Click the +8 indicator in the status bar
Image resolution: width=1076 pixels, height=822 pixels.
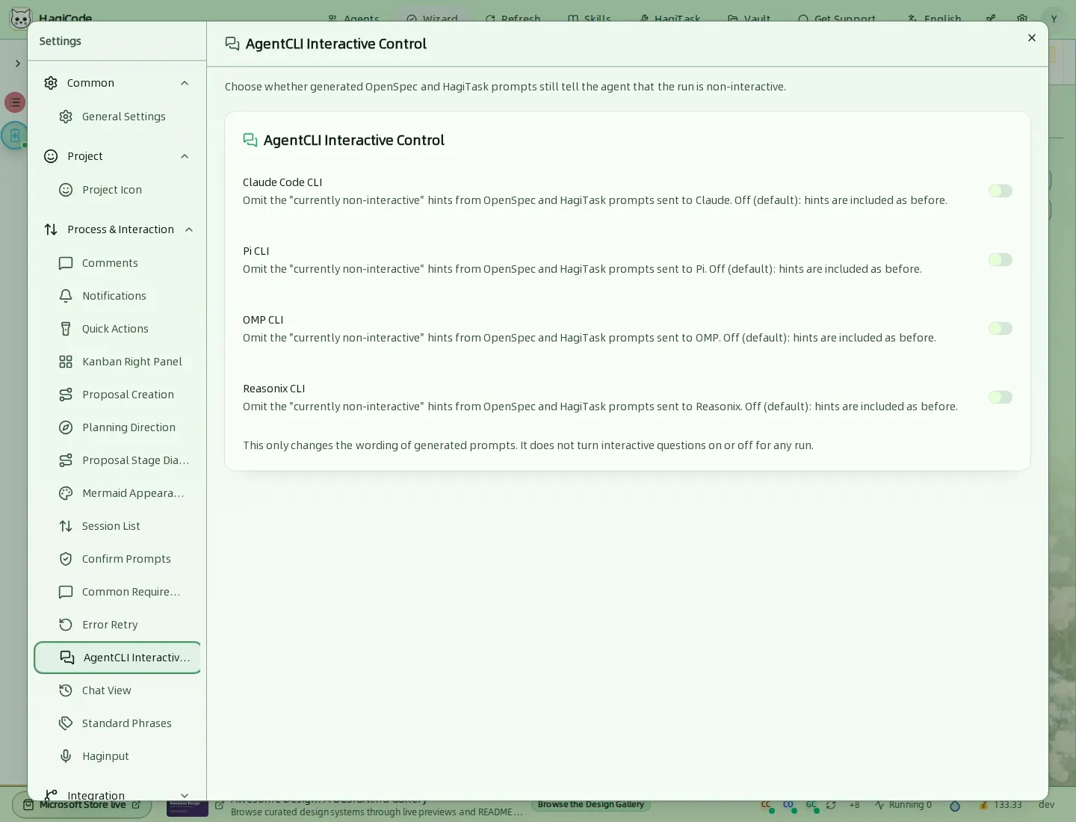[854, 805]
